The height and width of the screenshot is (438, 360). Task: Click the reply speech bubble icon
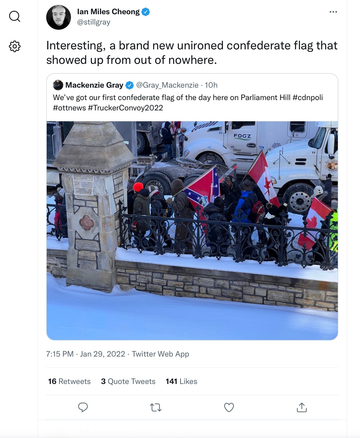[83, 407]
